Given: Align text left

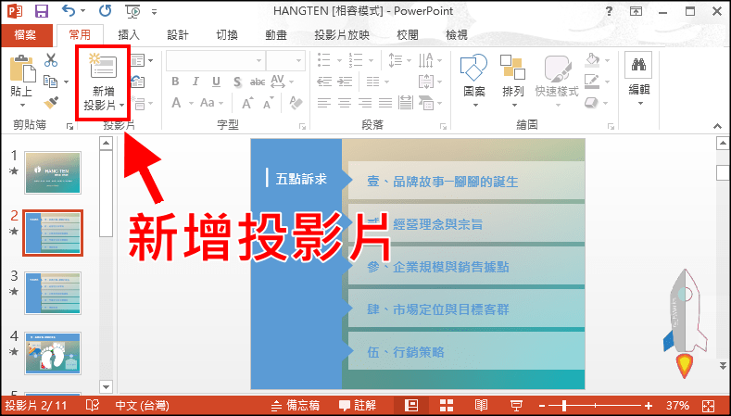Looking at the screenshot, I should tap(324, 103).
